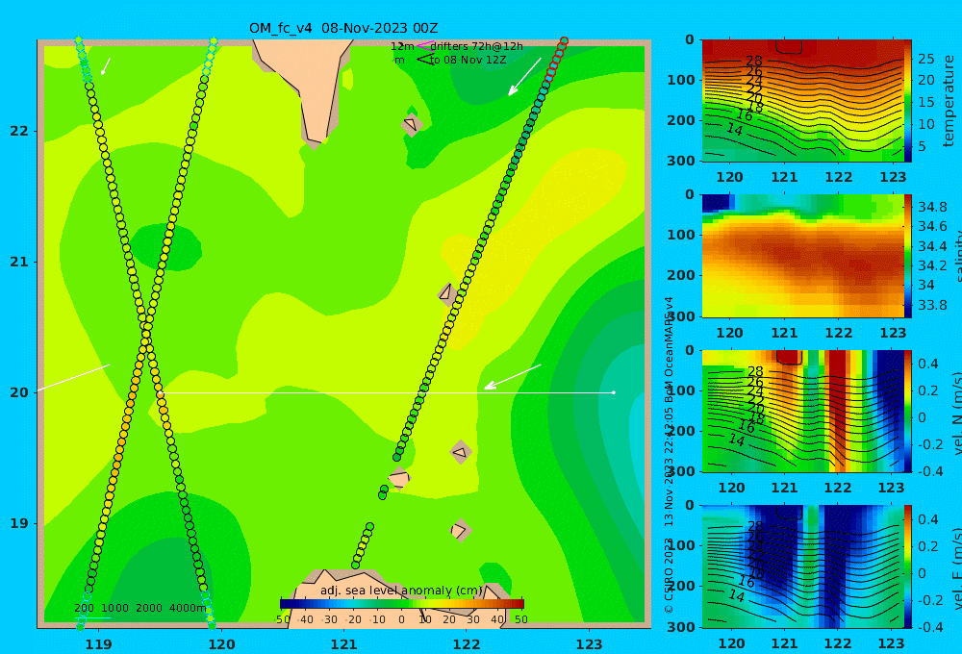Click the 'vel. E (m/s)' axis label

(956, 568)
